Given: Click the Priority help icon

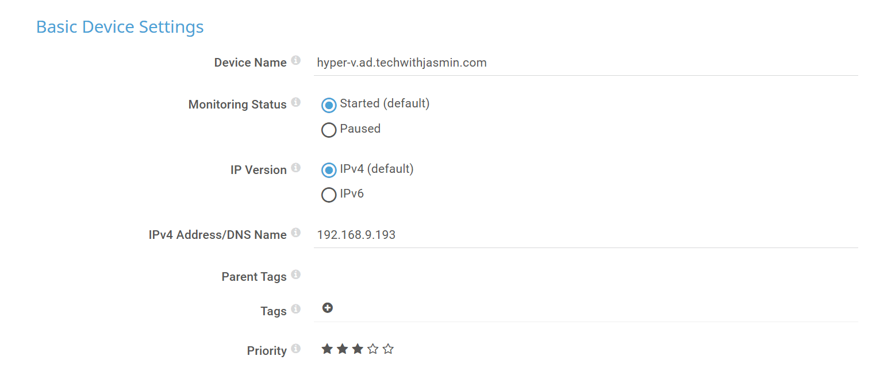Looking at the screenshot, I should [x=295, y=349].
